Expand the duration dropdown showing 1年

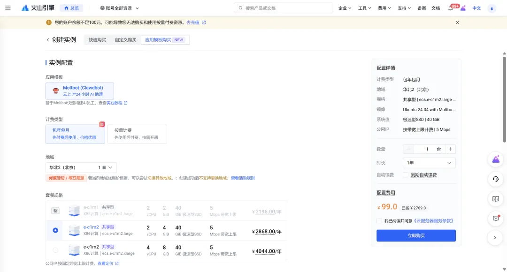429,163
